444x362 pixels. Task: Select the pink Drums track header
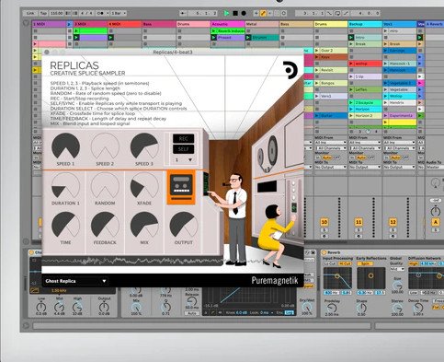point(193,24)
